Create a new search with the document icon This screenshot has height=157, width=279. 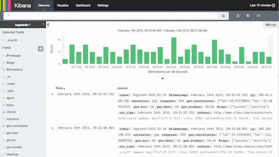tap(238, 15)
